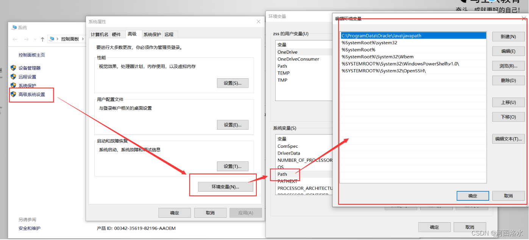This screenshot has width=529, height=240.
Task: Click the shield icon beside 高级系统设置
Action: pos(13,94)
